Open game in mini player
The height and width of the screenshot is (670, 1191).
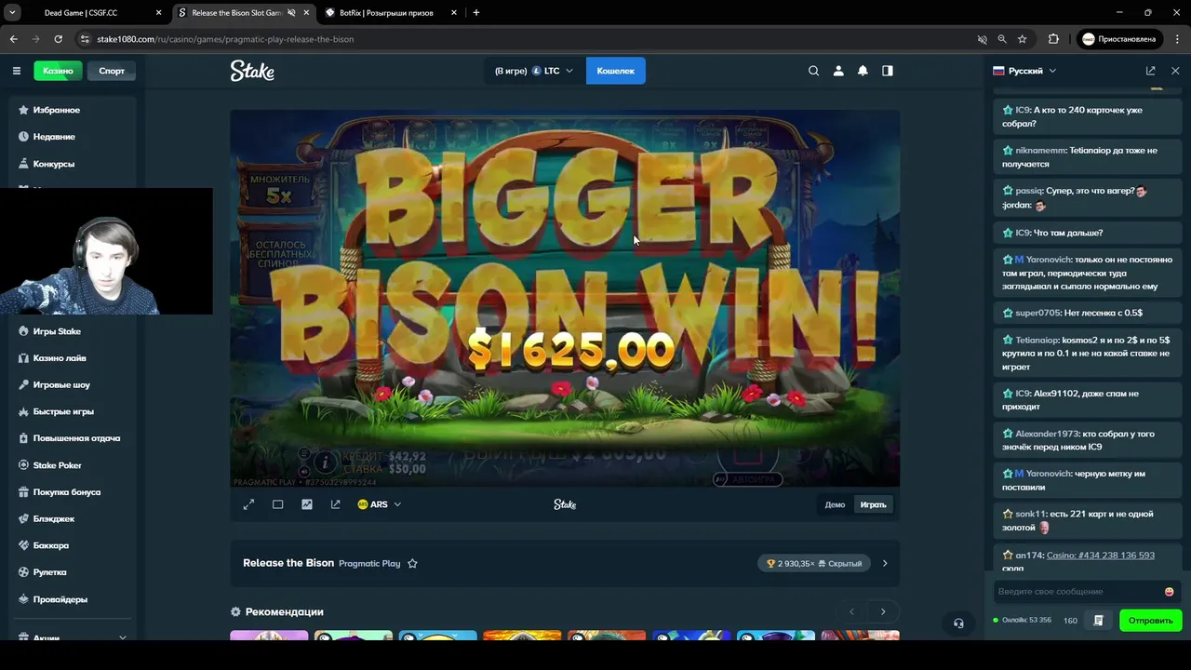(x=335, y=504)
